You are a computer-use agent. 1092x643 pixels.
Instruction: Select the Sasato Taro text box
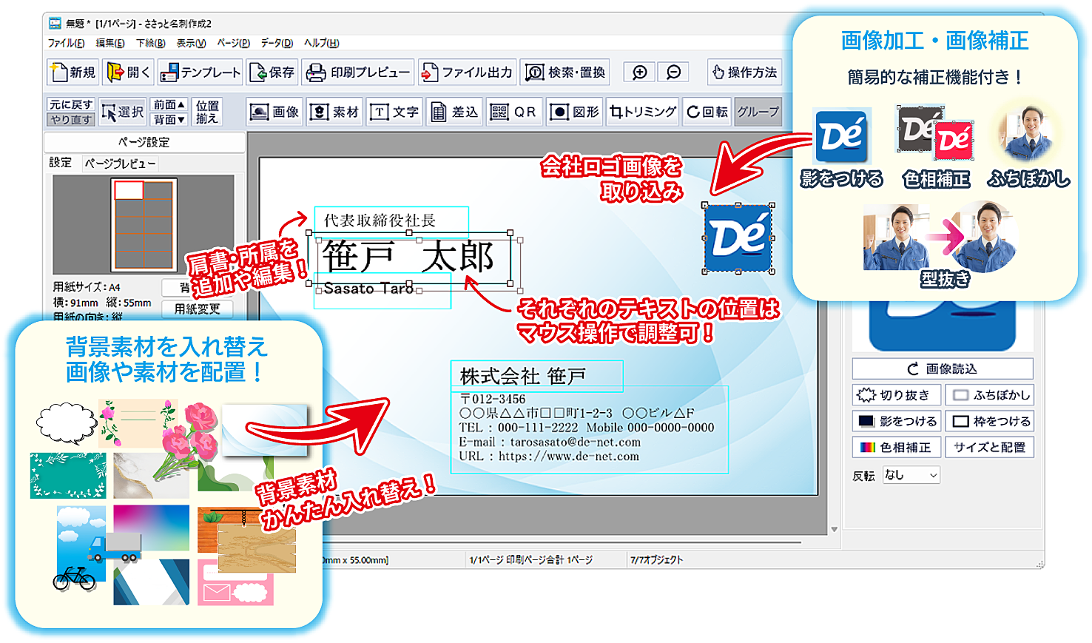[x=382, y=290]
